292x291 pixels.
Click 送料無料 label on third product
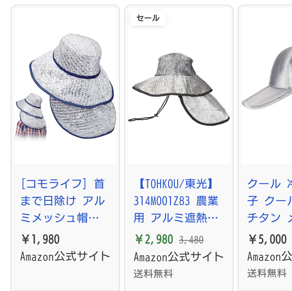(267, 273)
